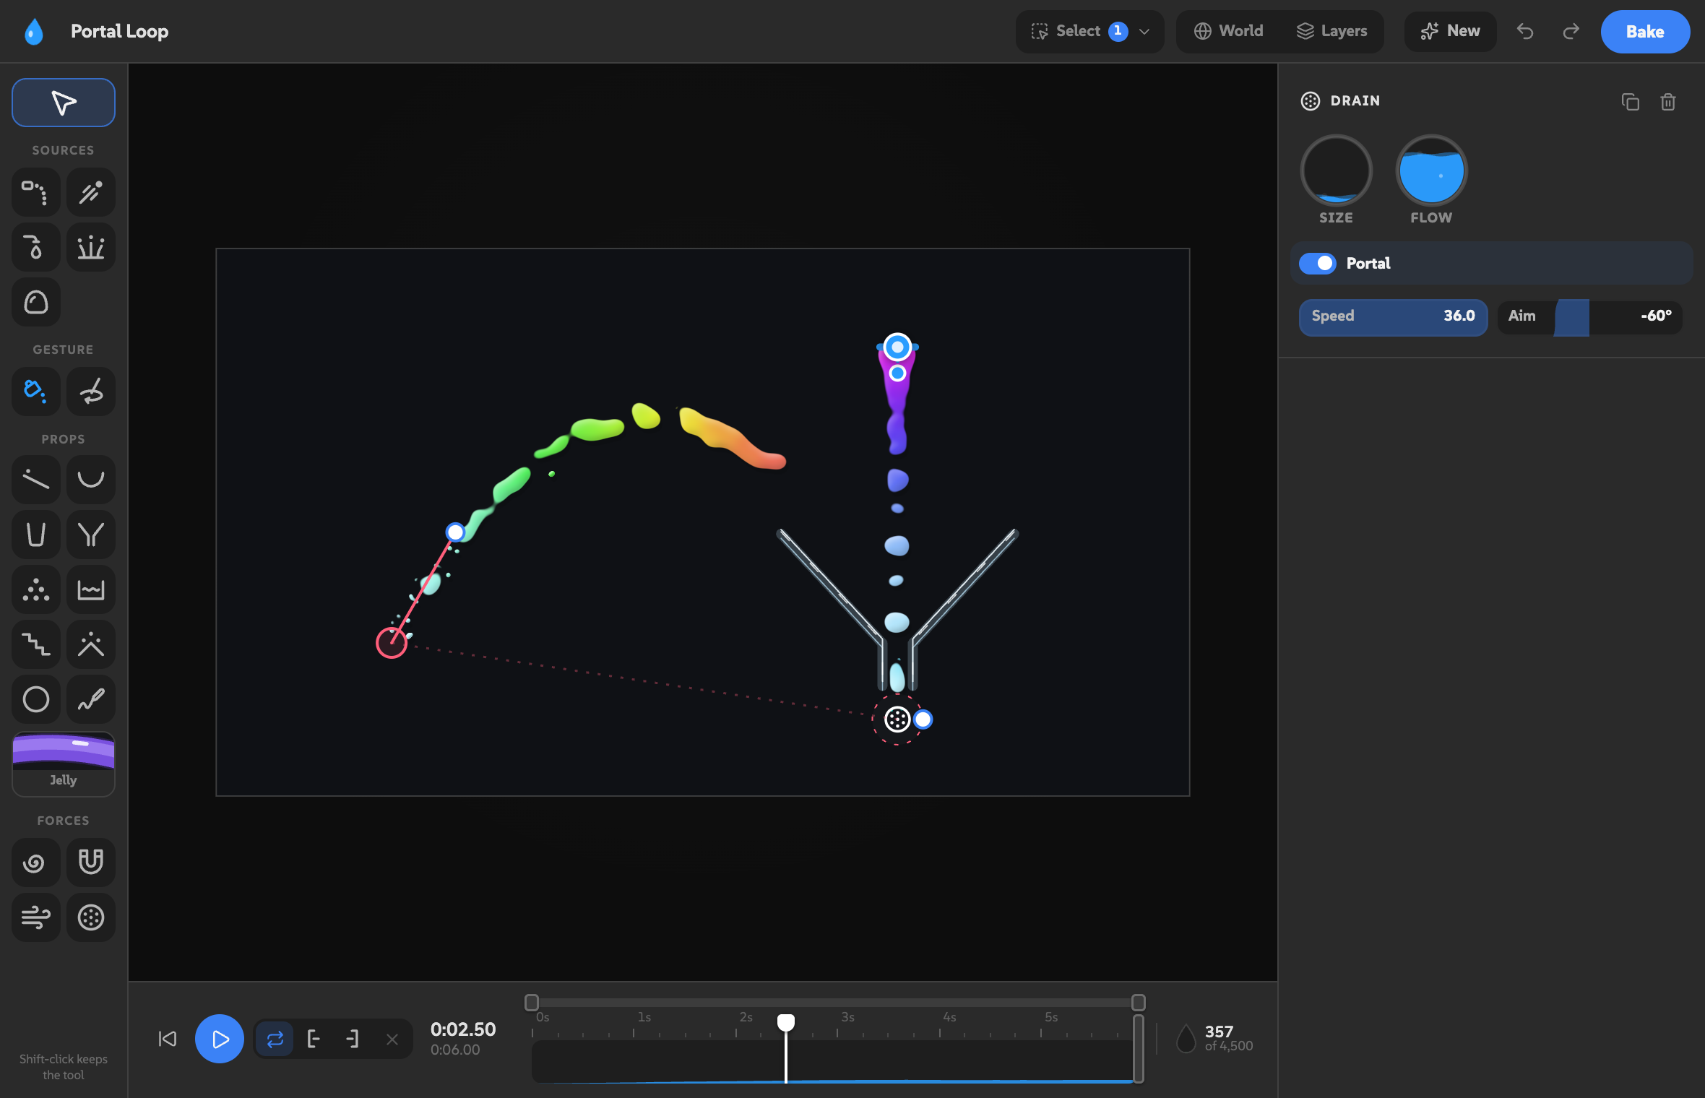Screen dimensions: 1705x1098
Task: Add the splitter wedge prop
Action: click(91, 644)
